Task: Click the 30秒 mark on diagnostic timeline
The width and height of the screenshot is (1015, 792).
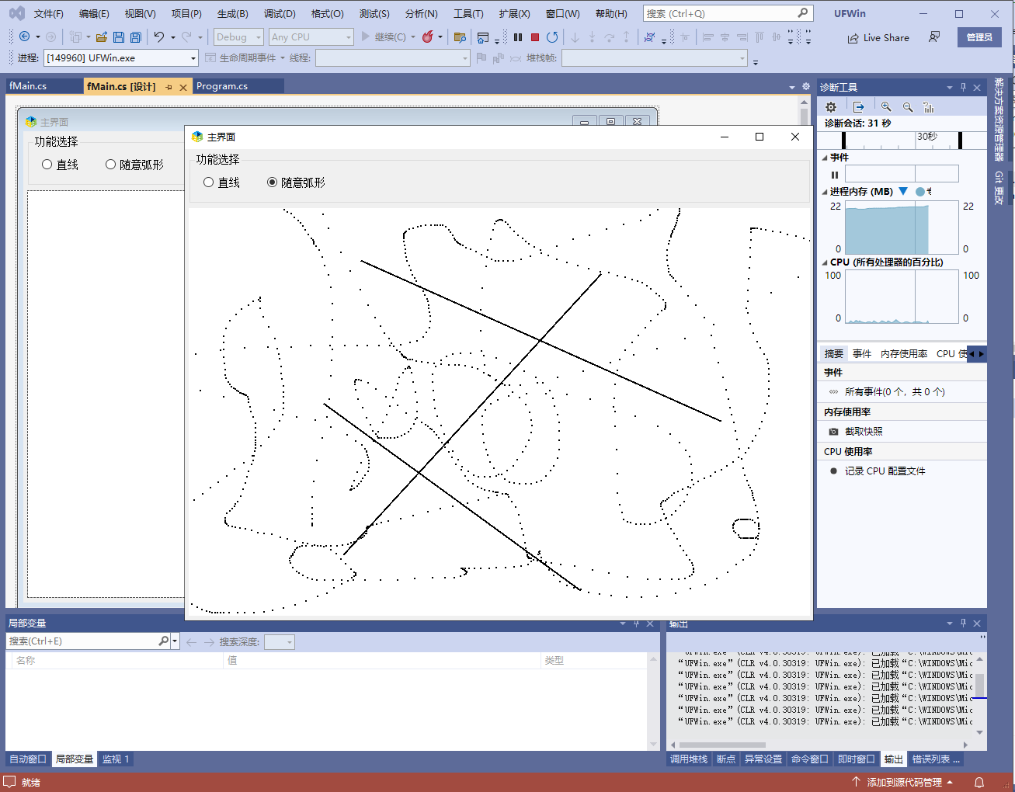Action: [x=926, y=137]
